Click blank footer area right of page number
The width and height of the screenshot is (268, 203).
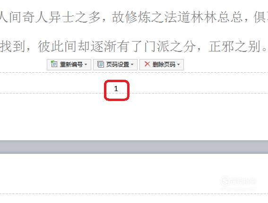[198, 83]
